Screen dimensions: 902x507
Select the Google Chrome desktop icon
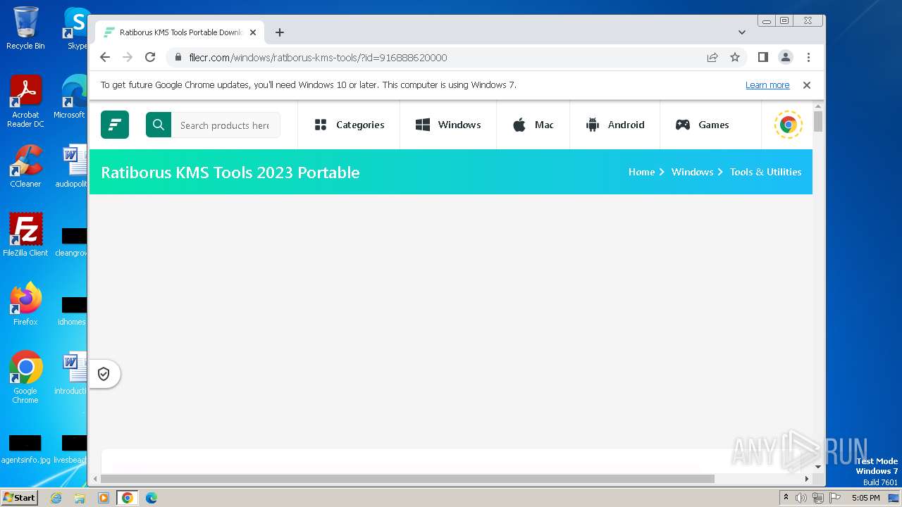tap(25, 377)
